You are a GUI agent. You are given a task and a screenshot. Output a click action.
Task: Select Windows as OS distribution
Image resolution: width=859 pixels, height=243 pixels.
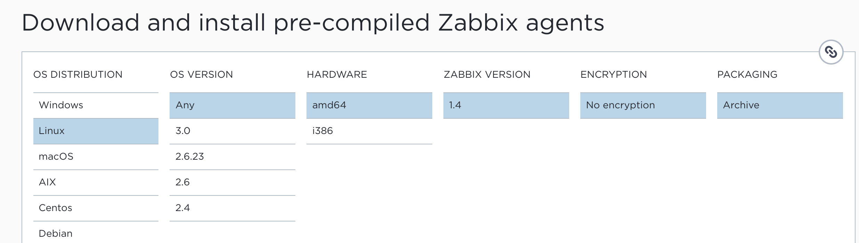[x=96, y=105]
